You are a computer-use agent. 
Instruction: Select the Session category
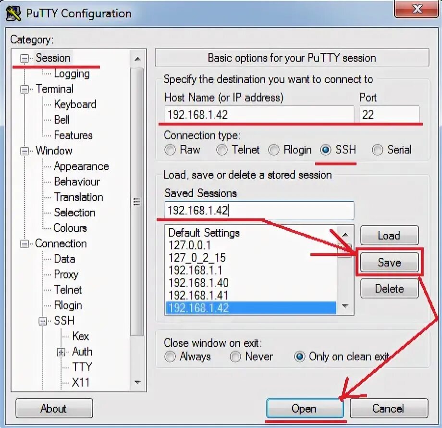[x=53, y=58]
